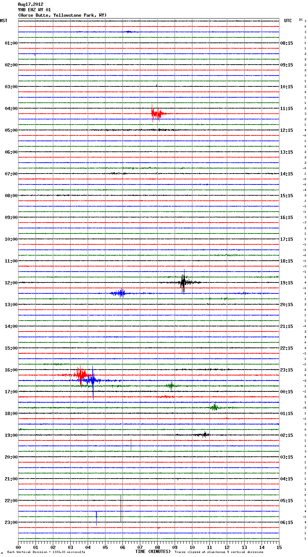Click minute 00 on the bottom time axis
308x557 pixels.
[x=18, y=547]
